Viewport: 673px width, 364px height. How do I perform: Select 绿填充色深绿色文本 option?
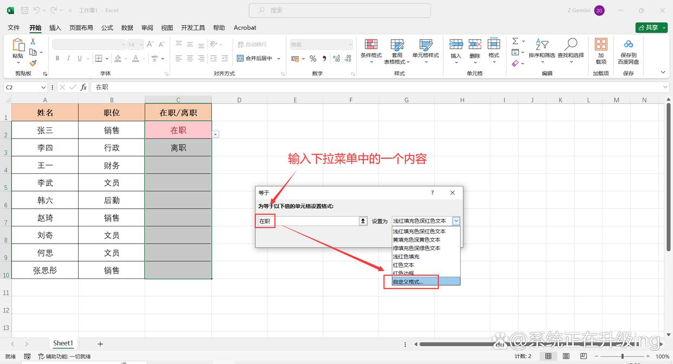click(x=426, y=248)
